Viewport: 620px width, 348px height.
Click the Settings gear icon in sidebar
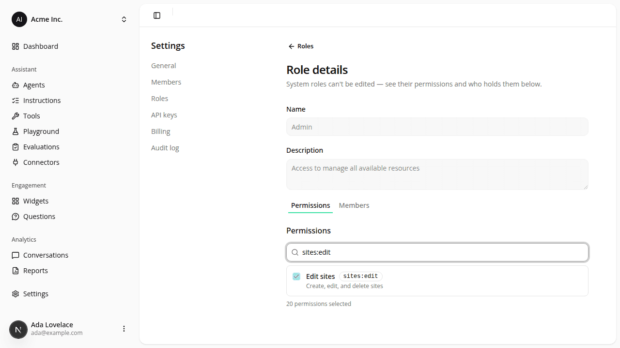pos(15,294)
